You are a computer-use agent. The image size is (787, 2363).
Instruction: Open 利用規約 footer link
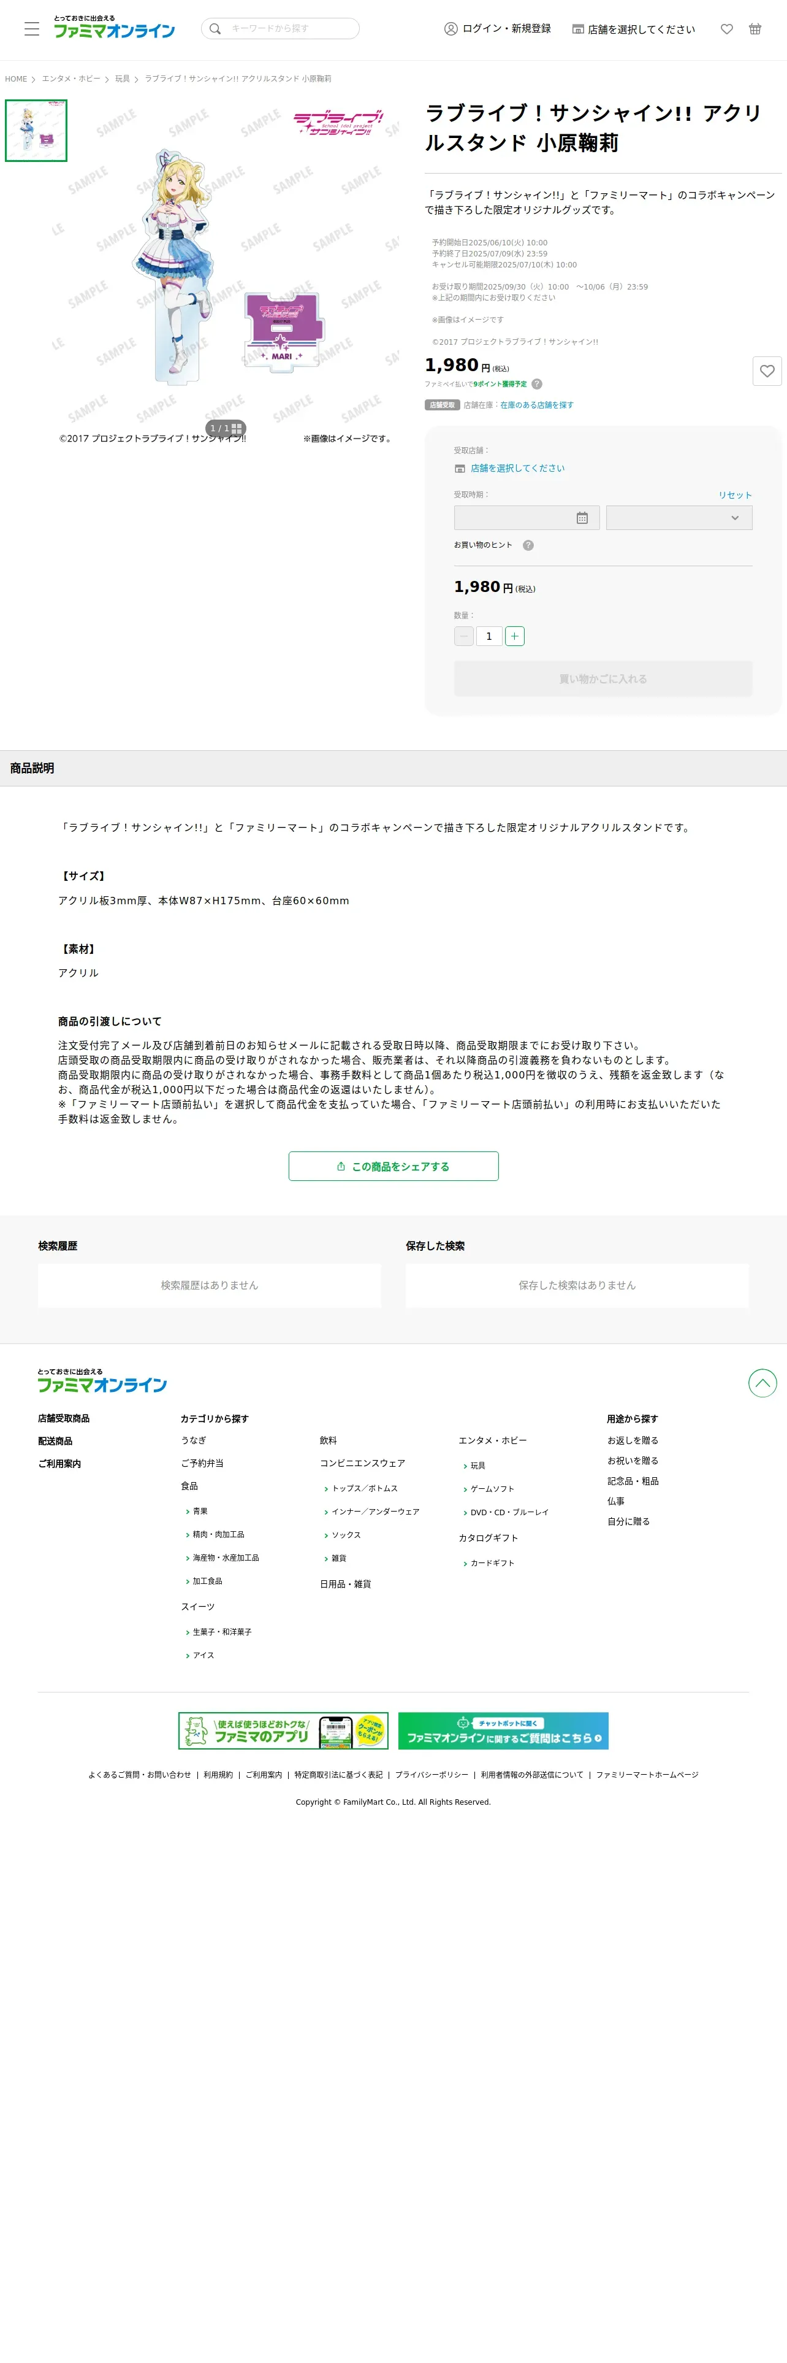point(218,1775)
